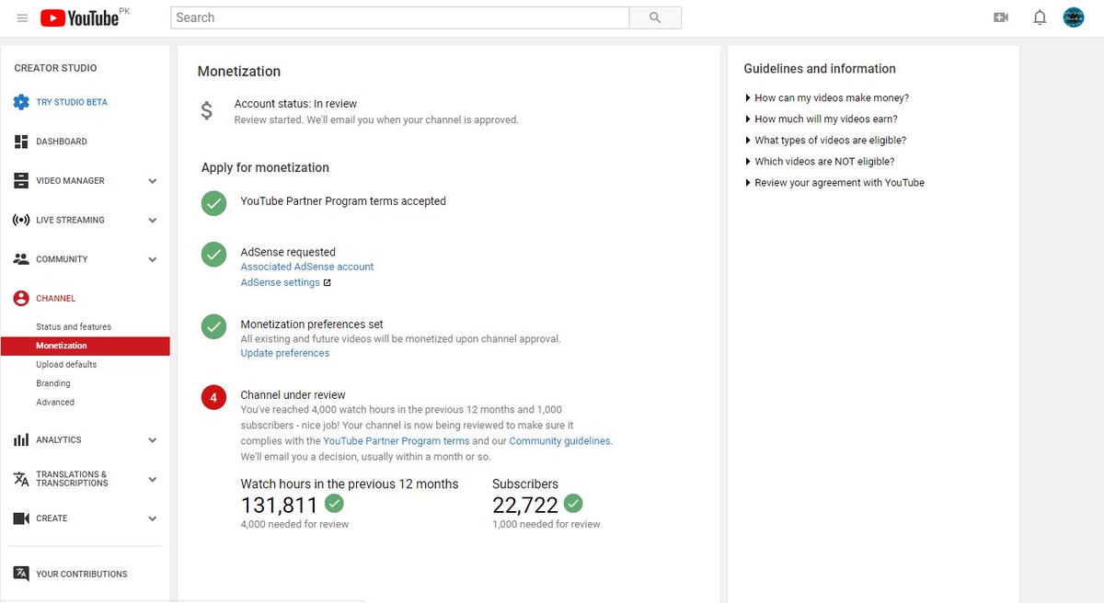Click the dollar sign account status icon

(207, 111)
